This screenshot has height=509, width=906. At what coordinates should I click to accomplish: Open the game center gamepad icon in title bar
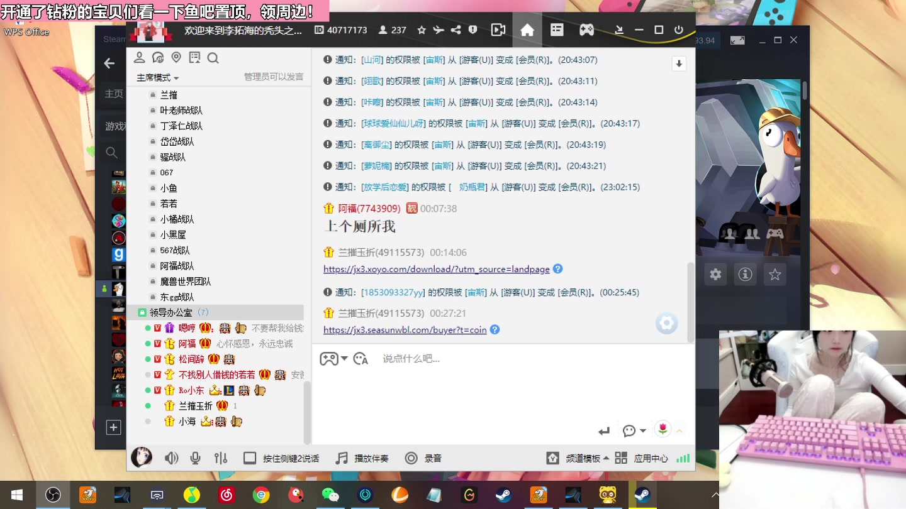pyautogui.click(x=586, y=30)
